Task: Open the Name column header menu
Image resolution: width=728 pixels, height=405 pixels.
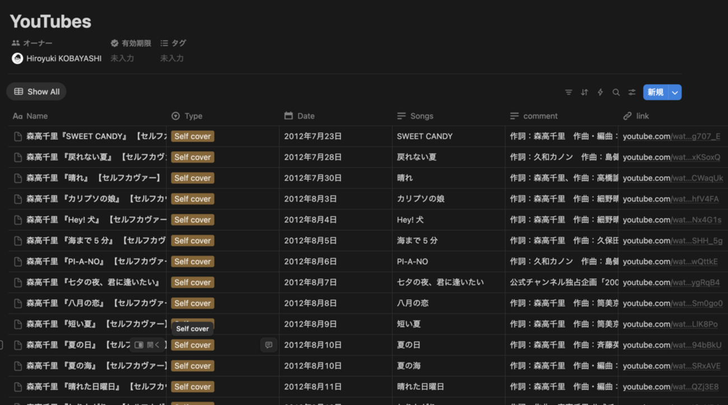Action: [x=88, y=116]
